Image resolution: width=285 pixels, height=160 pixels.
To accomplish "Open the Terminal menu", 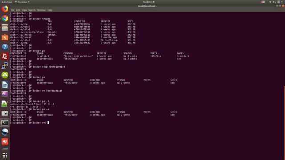I will coord(41,10).
